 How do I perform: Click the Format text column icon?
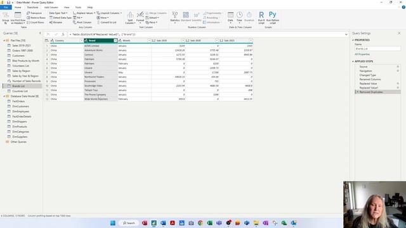(x=140, y=17)
